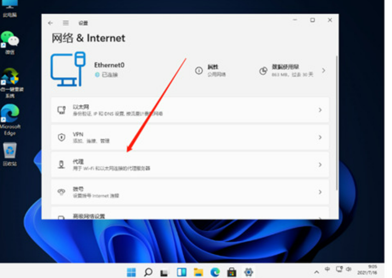This screenshot has width=392, height=278.
Task: Click the 以太网 monitor icon
Action: [61, 110]
